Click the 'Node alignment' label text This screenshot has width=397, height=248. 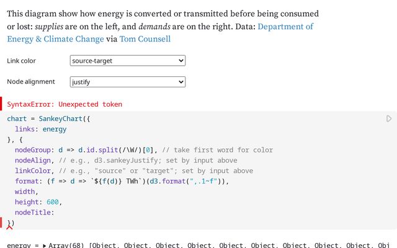pos(31,82)
